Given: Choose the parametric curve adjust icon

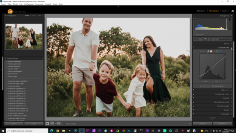Looking at the screenshot, I should click(x=208, y=51).
